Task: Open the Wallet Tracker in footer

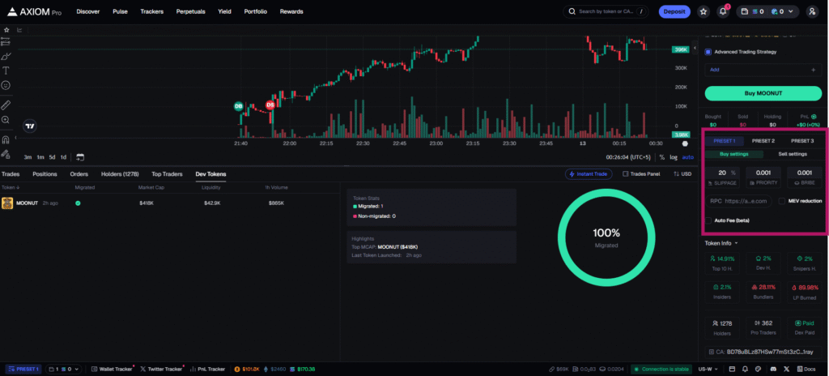Action: pos(112,369)
